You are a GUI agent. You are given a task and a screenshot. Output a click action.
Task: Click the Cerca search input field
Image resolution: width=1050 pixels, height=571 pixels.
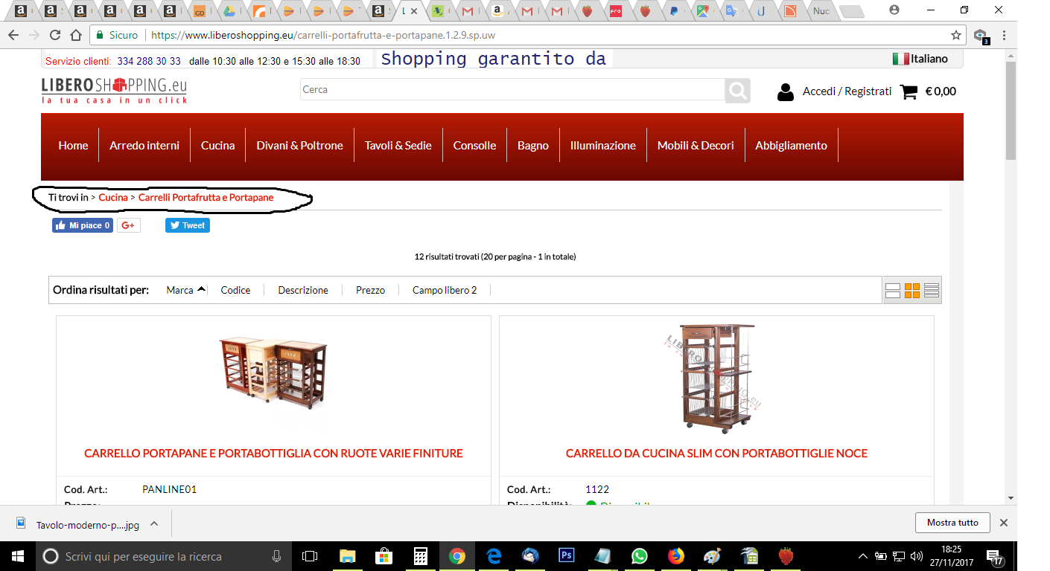point(512,90)
